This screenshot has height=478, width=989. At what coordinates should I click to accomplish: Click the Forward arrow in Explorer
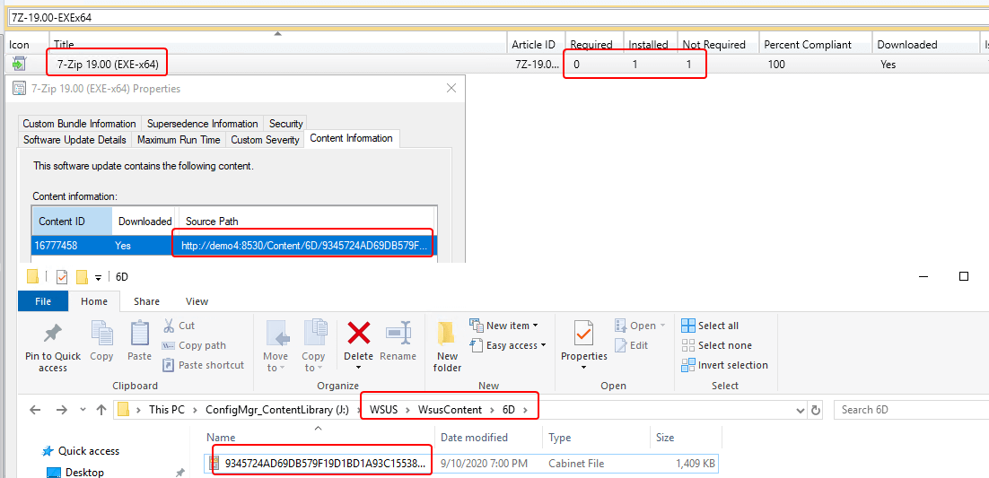coord(62,410)
